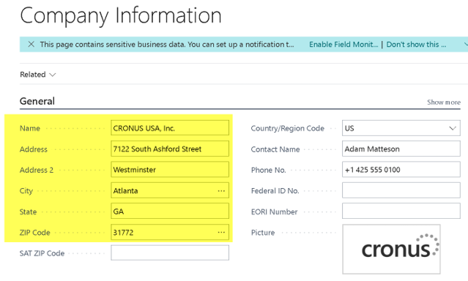Click the empty SAT ZIP Code field
The image size is (468, 281).
[x=170, y=253]
